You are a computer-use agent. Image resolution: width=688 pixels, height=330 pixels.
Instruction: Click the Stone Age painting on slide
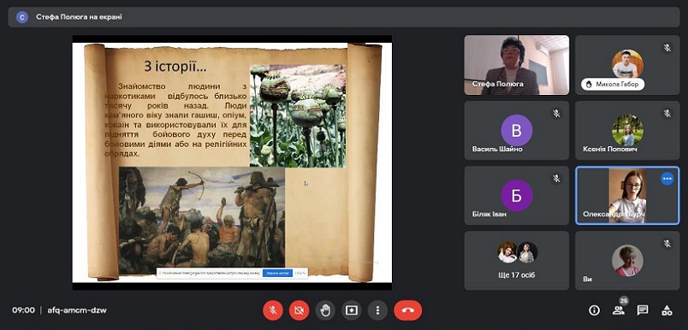click(x=202, y=221)
